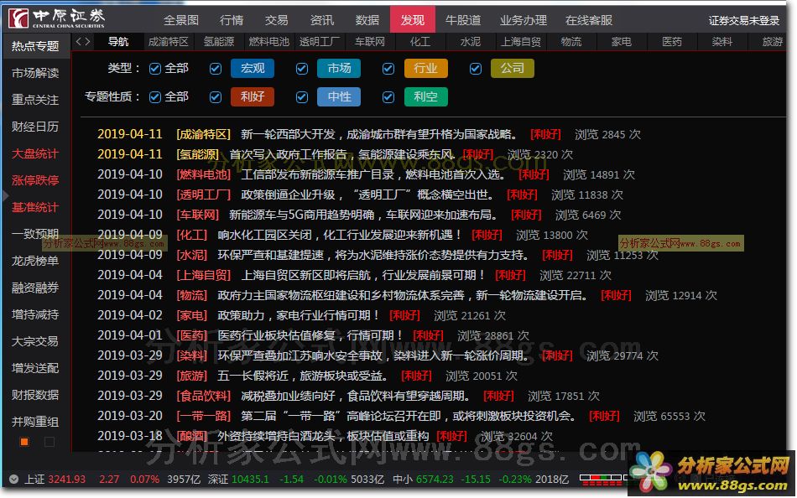This screenshot has width=797, height=498.
Task: Toggle the 中性 checkbox
Action: 302,97
